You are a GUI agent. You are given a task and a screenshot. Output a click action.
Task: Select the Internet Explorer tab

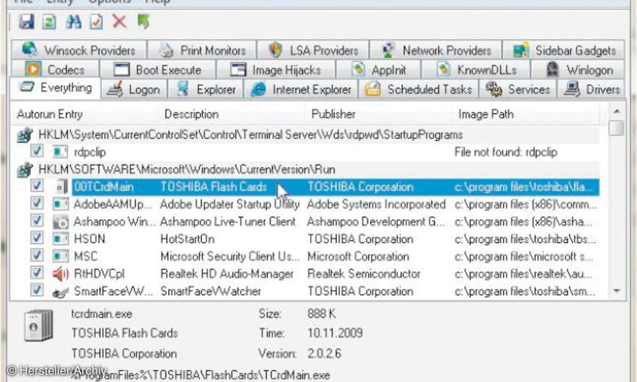(x=300, y=89)
